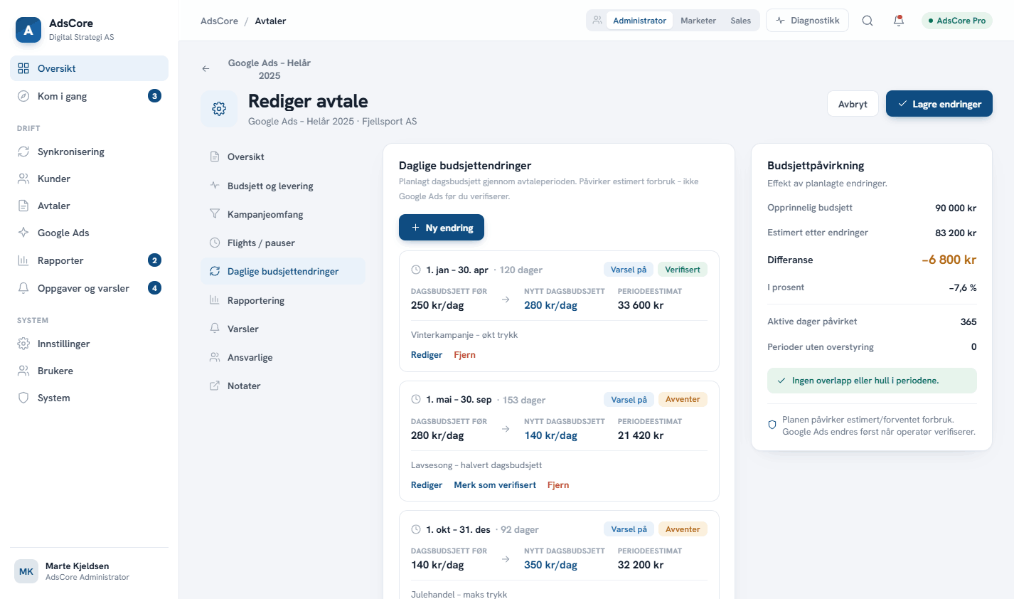Screen dimensions: 1014x599
Task: Click the Rapporter bar chart icon in sidebar
Action: tap(23, 260)
